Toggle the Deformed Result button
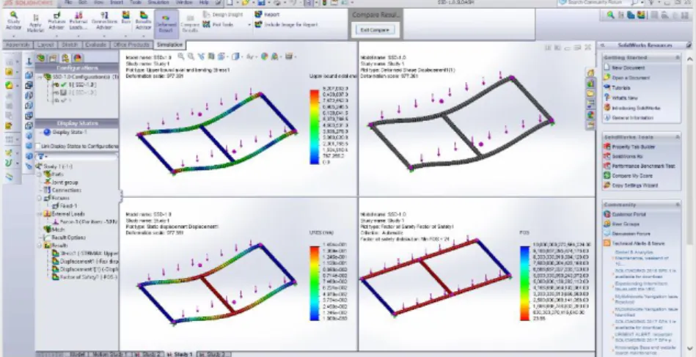The height and width of the screenshot is (357, 696). pyautogui.click(x=166, y=23)
